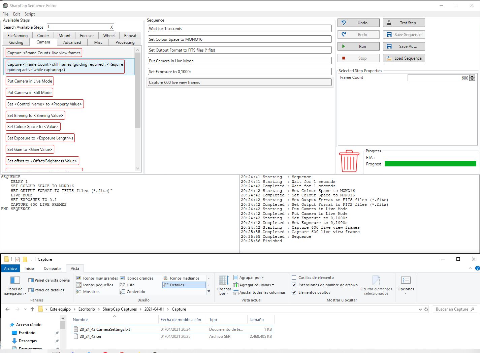Run the sequence with Run button
The image size is (480, 353).
point(358,46)
